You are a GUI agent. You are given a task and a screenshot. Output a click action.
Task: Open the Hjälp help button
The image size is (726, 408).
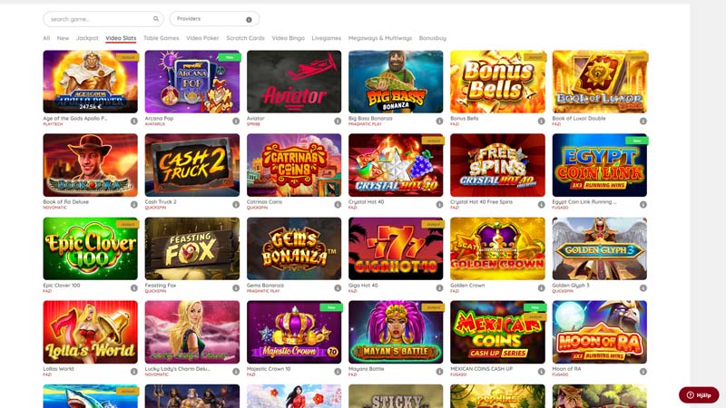pyautogui.click(x=699, y=395)
